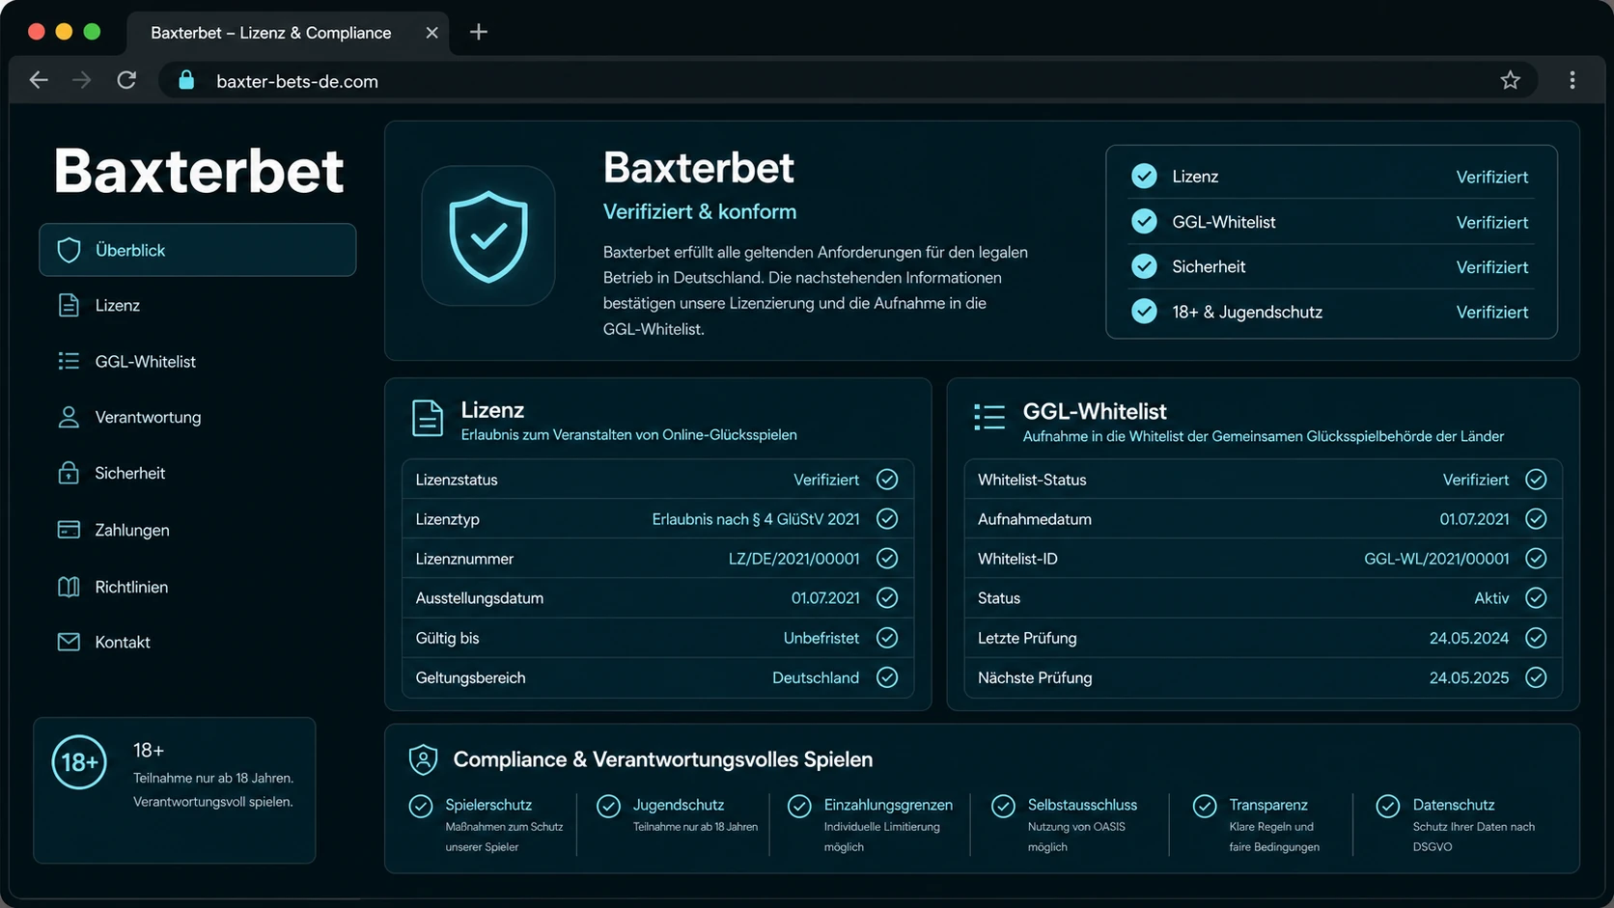
Task: Click the check icon next to Spielerschutz
Action: [421, 806]
